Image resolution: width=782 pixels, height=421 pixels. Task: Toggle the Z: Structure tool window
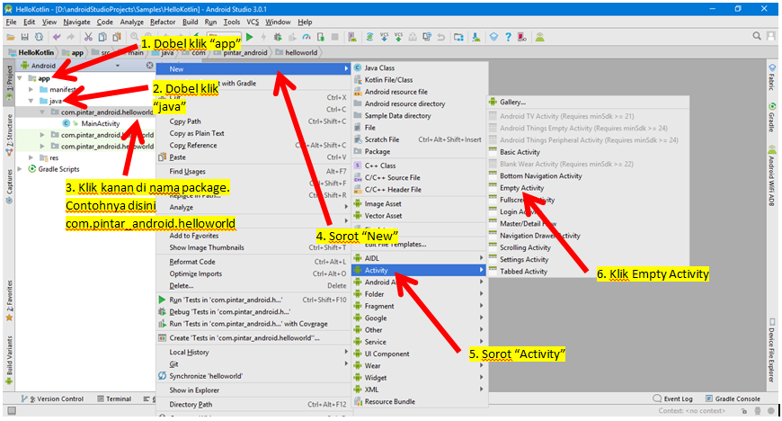9,135
